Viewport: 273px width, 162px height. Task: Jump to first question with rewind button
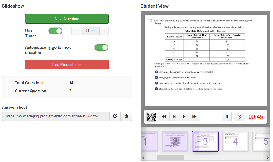[x=164, y=117]
